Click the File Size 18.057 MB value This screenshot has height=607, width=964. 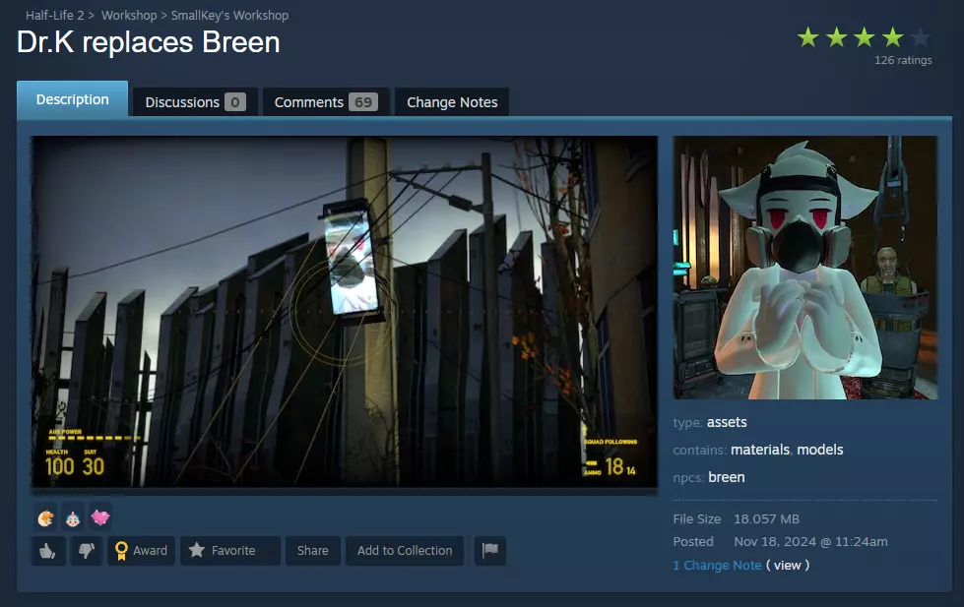pos(767,519)
